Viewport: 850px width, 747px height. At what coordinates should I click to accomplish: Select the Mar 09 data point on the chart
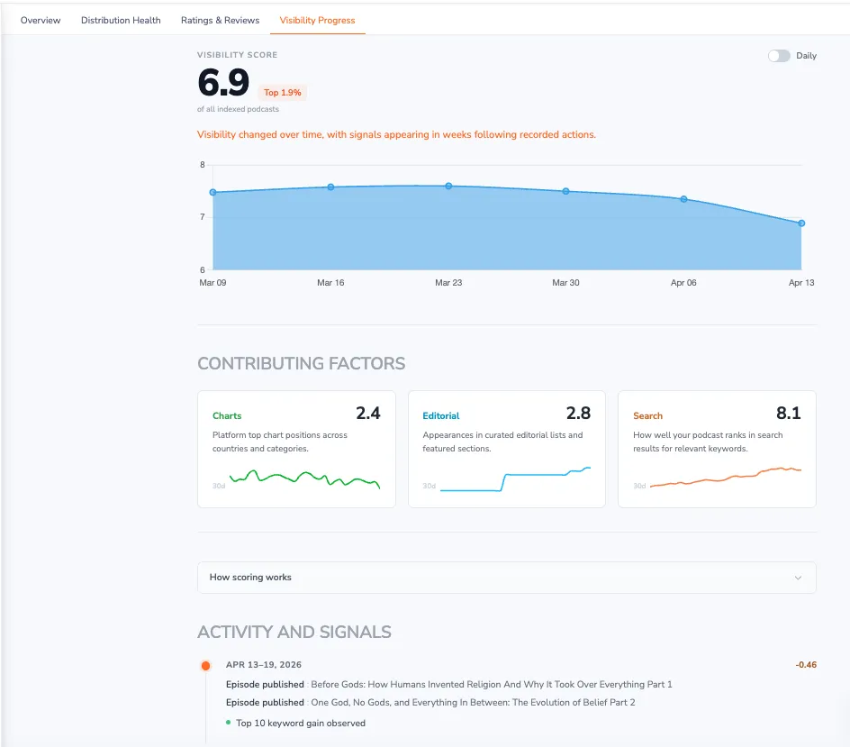click(213, 192)
